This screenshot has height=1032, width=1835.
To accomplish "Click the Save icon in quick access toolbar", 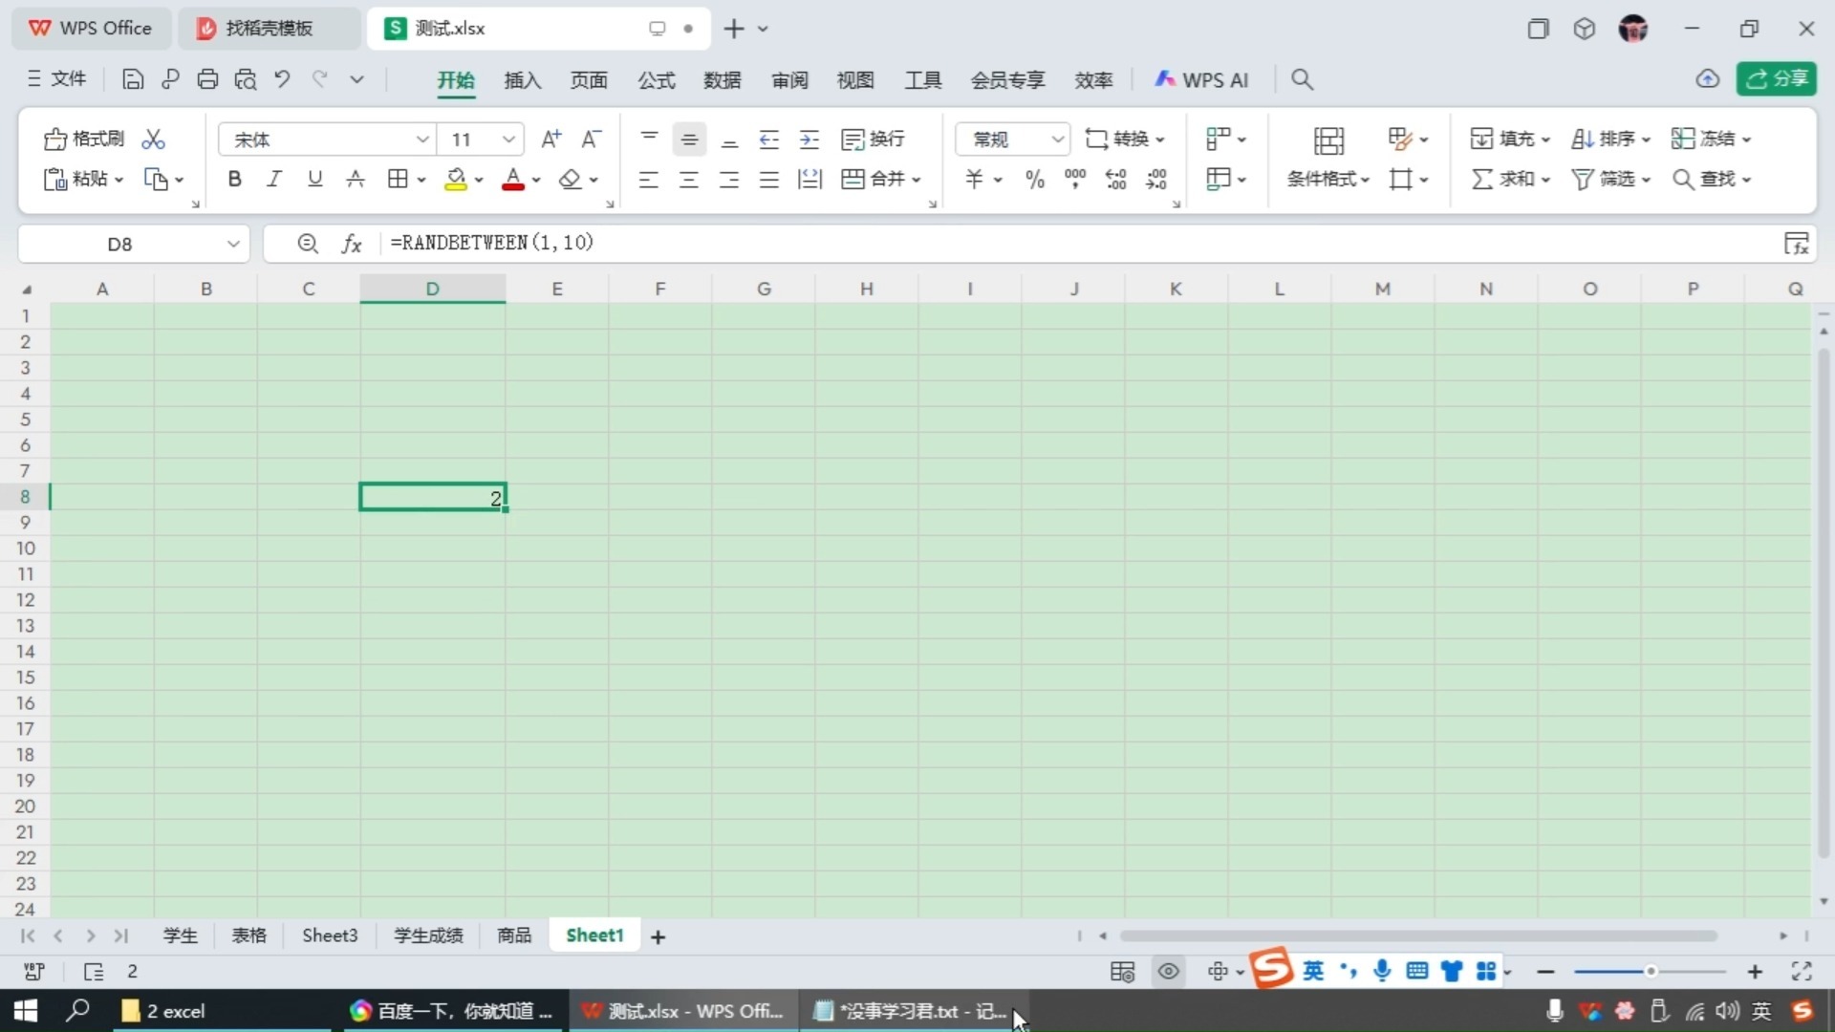I will pyautogui.click(x=133, y=79).
